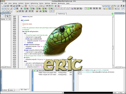
Task: Open the Refactoring menu
Action: 34,3
